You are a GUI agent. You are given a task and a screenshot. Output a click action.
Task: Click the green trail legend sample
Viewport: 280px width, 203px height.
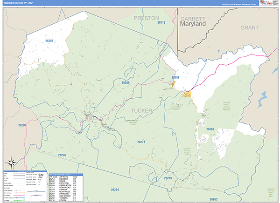[19, 200]
